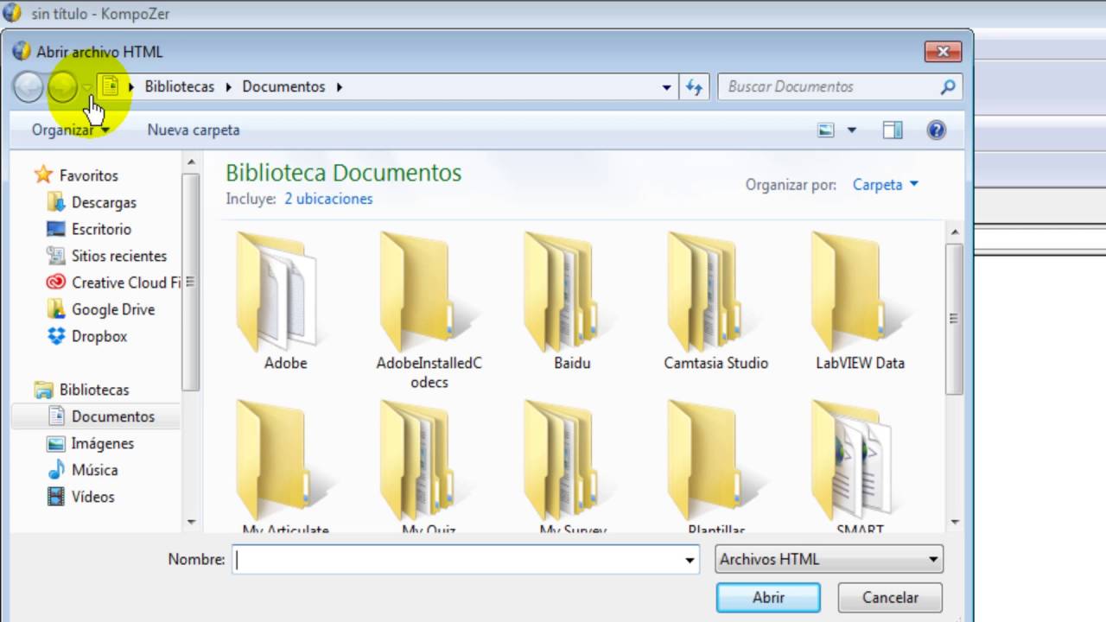Click the file list vertical scrollbar thumb

[x=955, y=319]
